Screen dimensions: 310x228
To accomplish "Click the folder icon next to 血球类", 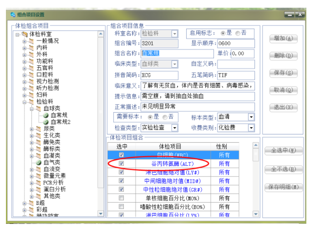I will pyautogui.click(x=38, y=108).
